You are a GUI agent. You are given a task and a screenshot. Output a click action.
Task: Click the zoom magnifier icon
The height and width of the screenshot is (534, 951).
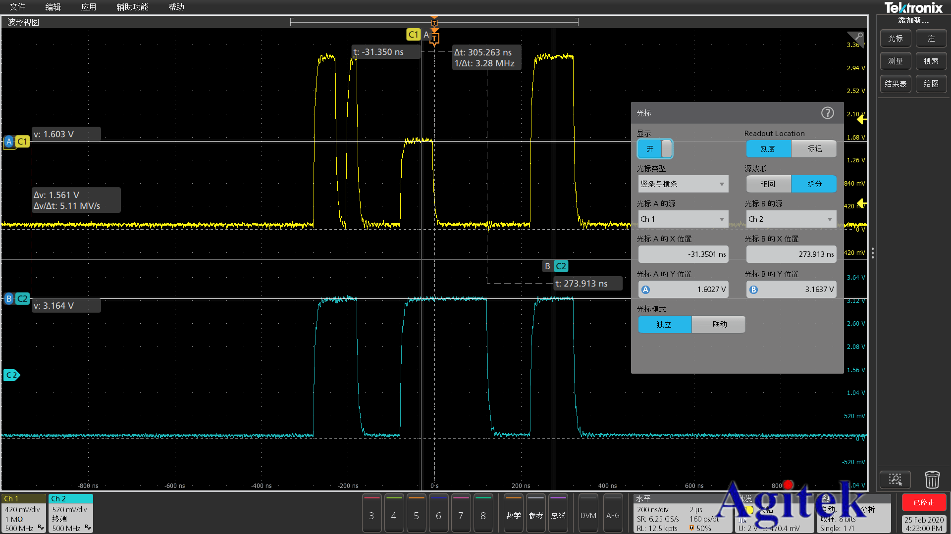(895, 480)
